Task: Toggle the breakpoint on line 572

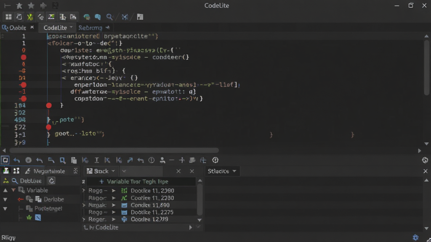Action: point(49,127)
